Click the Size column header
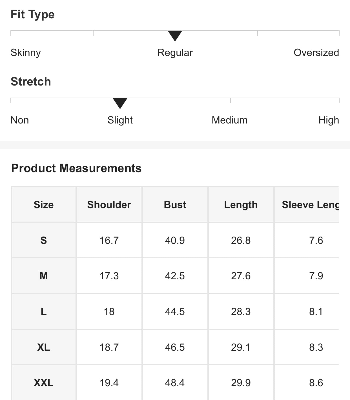Image resolution: width=350 pixels, height=400 pixels. click(44, 205)
